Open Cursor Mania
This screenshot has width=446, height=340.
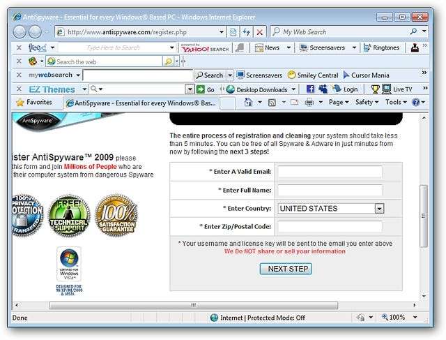pos(366,75)
